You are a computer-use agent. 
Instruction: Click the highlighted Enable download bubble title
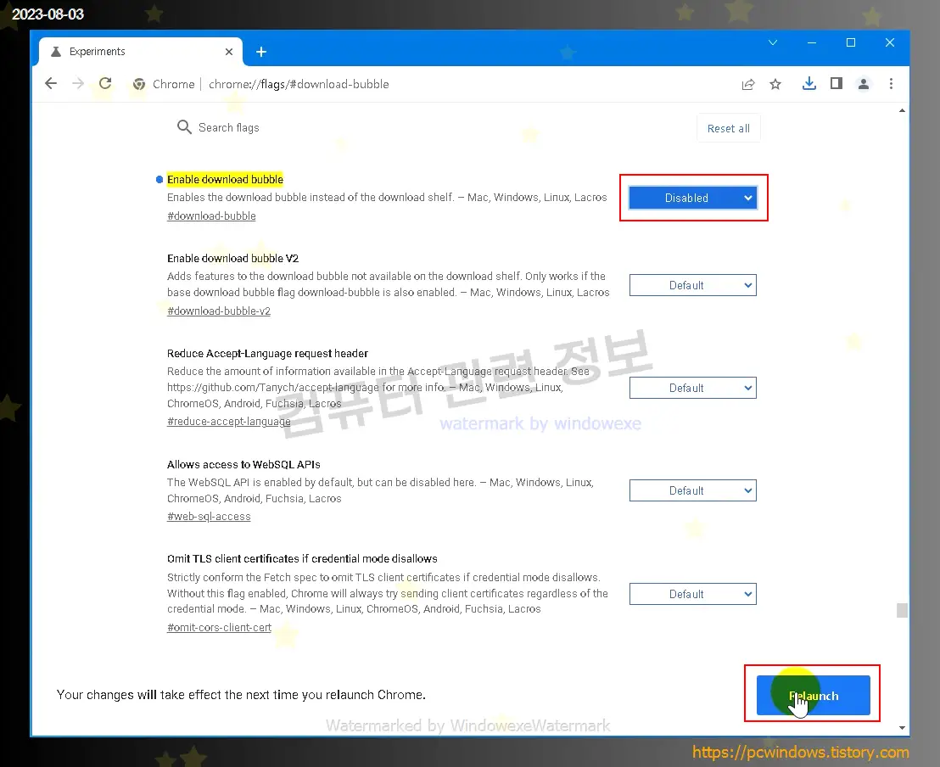click(x=225, y=179)
